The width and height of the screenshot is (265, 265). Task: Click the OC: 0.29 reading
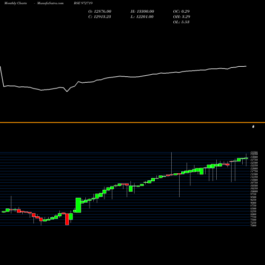(181, 12)
